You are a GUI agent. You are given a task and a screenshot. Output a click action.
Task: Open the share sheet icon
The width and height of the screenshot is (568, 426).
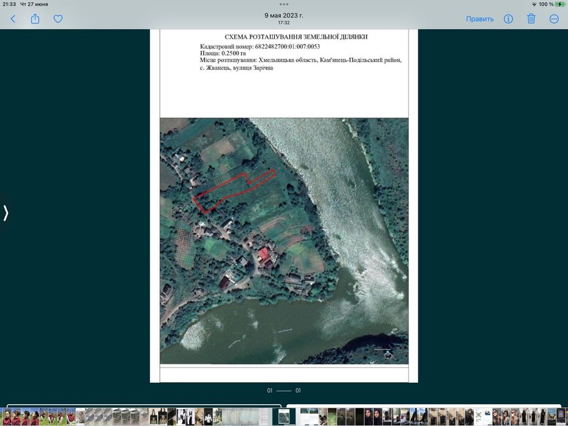pyautogui.click(x=35, y=18)
